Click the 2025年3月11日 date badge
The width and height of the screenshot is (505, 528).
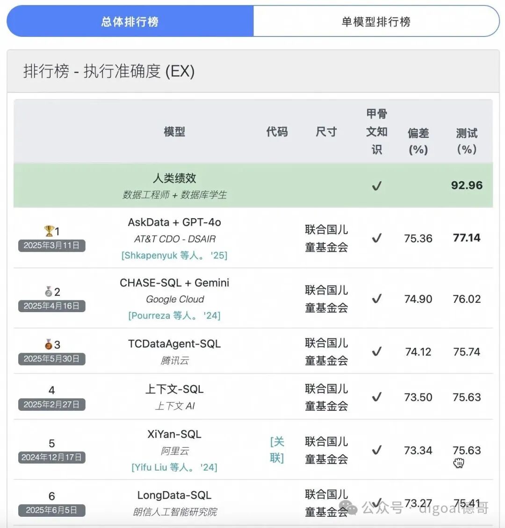pos(51,245)
